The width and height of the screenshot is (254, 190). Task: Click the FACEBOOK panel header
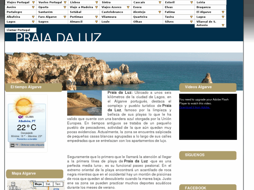pos(208,188)
